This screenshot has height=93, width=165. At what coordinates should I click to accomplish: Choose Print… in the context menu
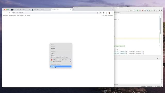click(x=61, y=53)
